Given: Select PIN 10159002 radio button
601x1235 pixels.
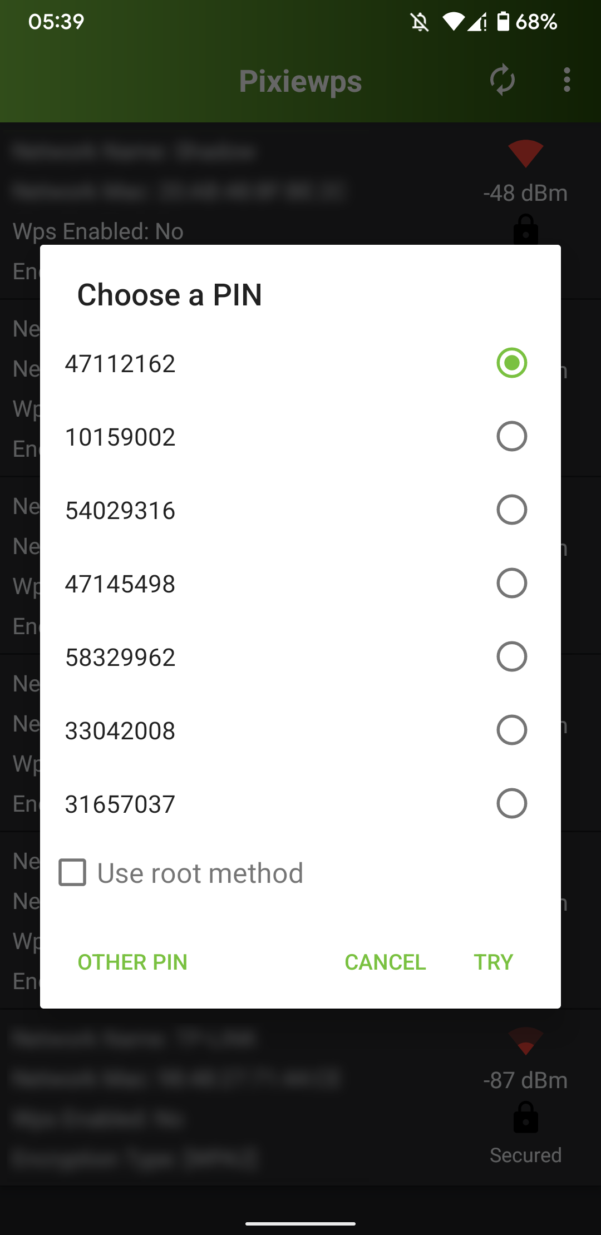Looking at the screenshot, I should [x=511, y=436].
